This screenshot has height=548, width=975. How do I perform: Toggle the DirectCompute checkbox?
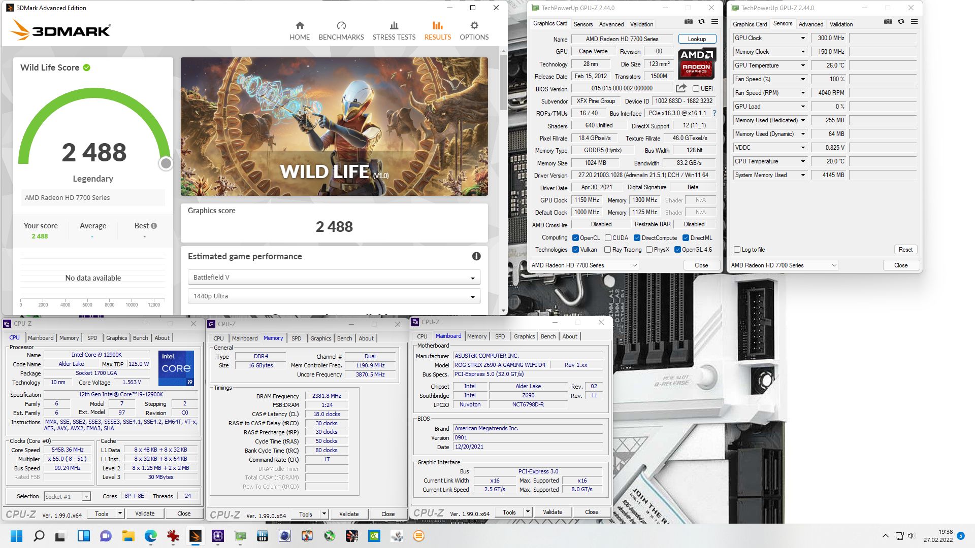pos(637,238)
